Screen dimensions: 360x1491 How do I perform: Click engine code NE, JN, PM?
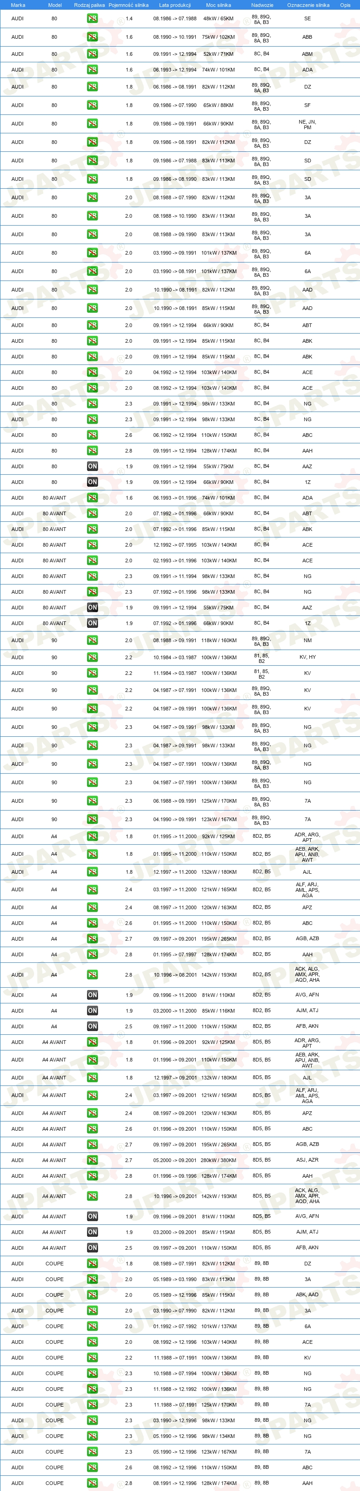(x=308, y=125)
